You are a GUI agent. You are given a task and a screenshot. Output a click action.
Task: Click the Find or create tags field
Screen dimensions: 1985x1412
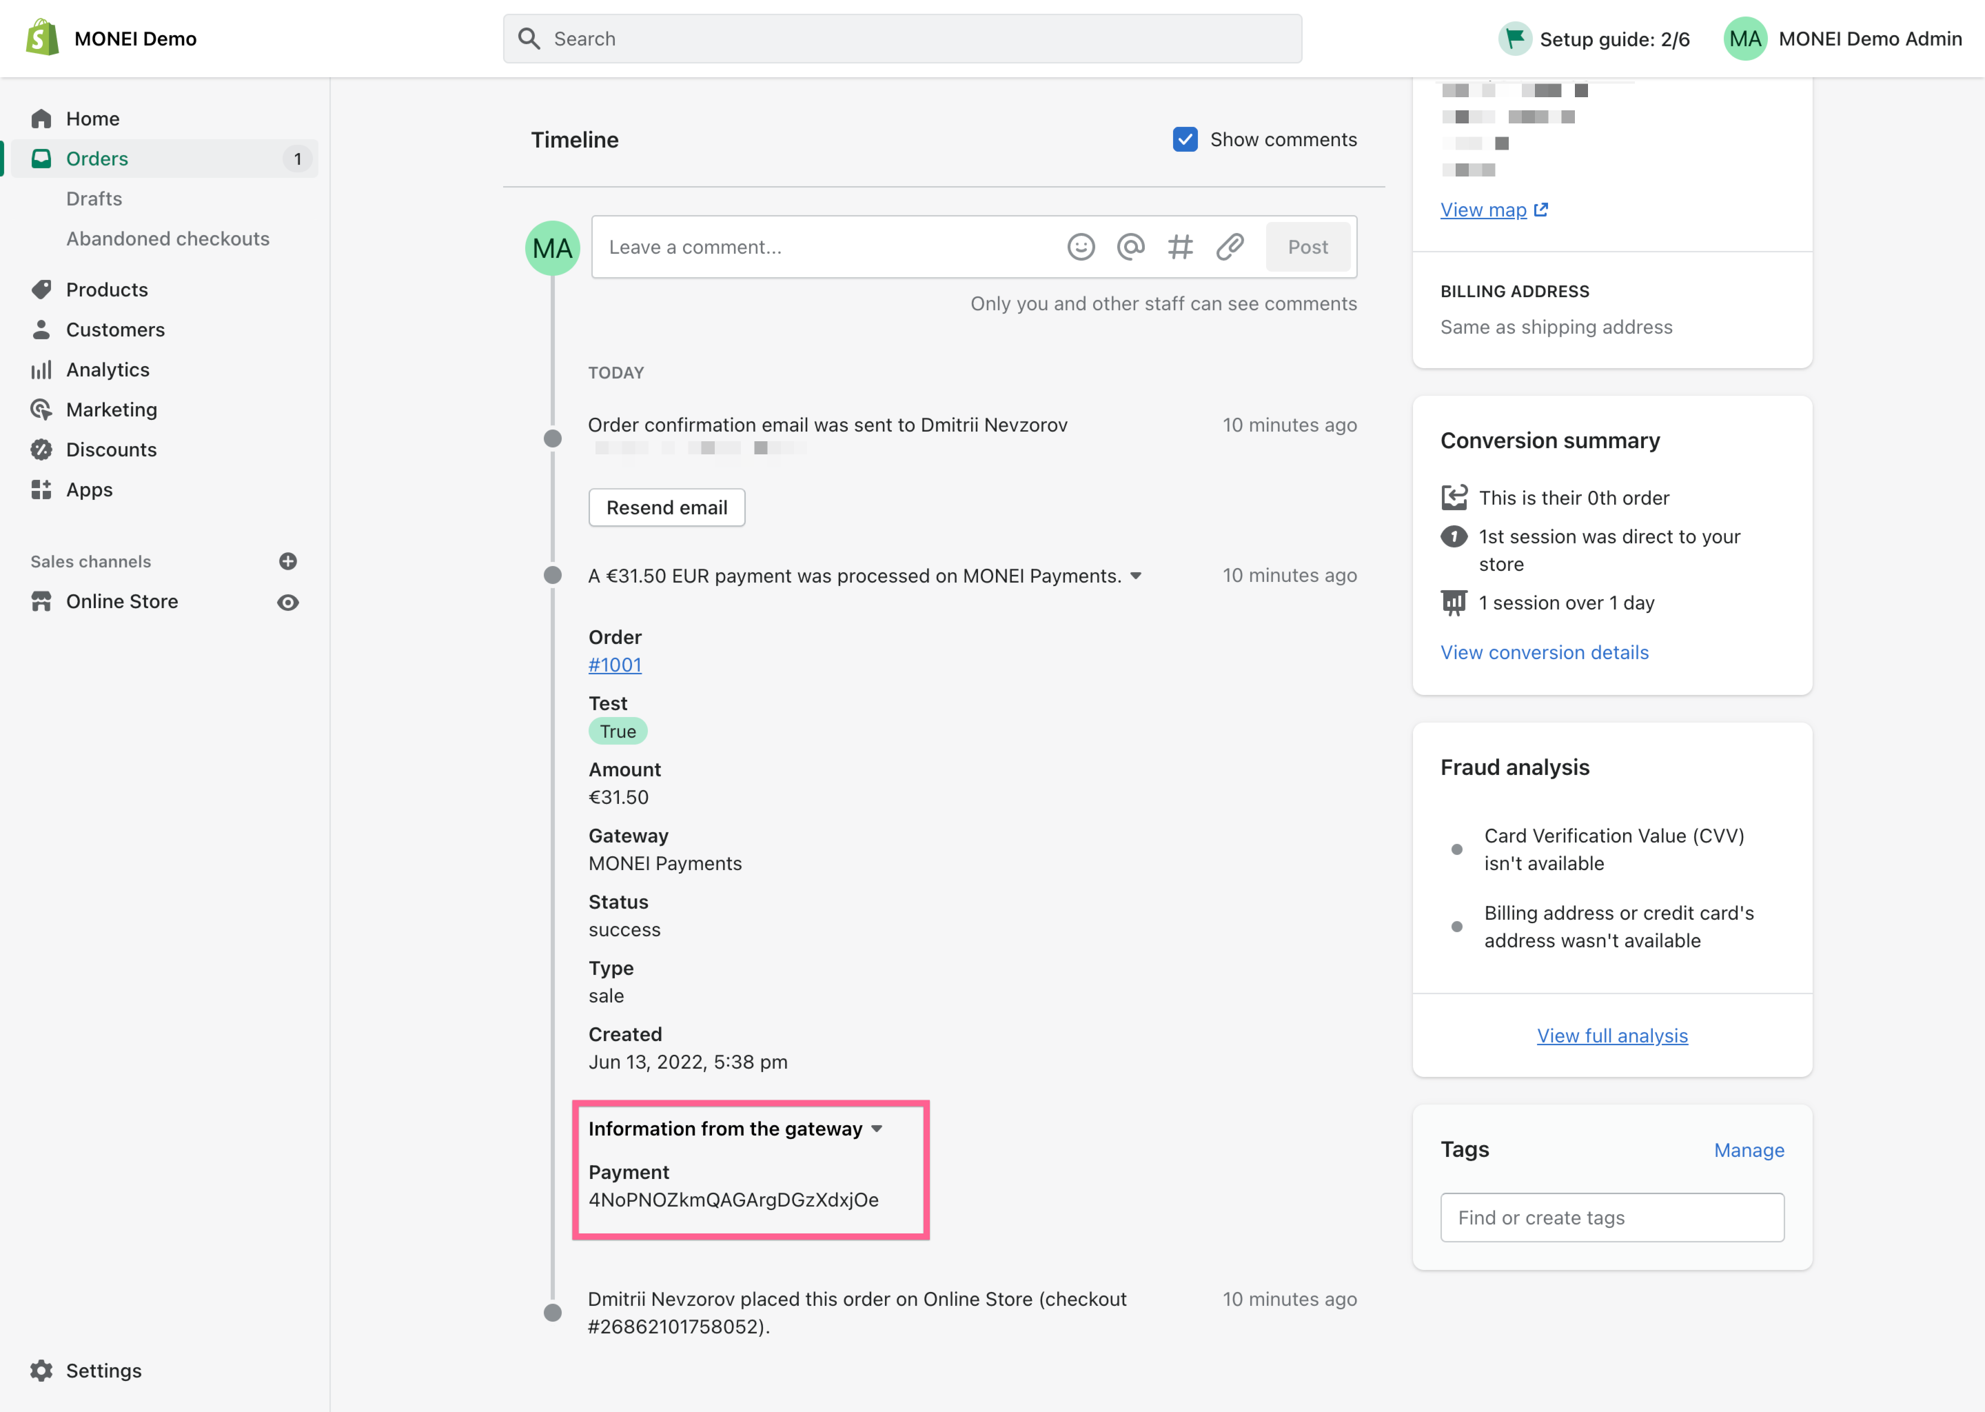1612,1218
